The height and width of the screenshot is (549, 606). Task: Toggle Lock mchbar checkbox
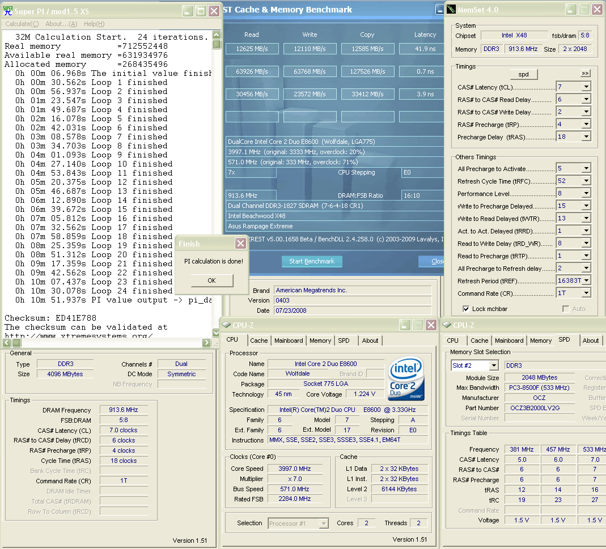point(466,309)
